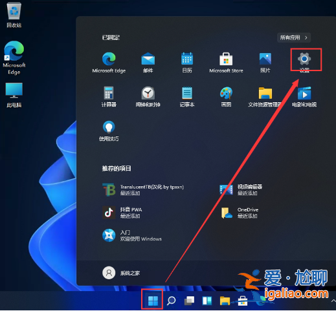Open the Mail (邮件) app
The image size is (336, 311).
point(148,62)
